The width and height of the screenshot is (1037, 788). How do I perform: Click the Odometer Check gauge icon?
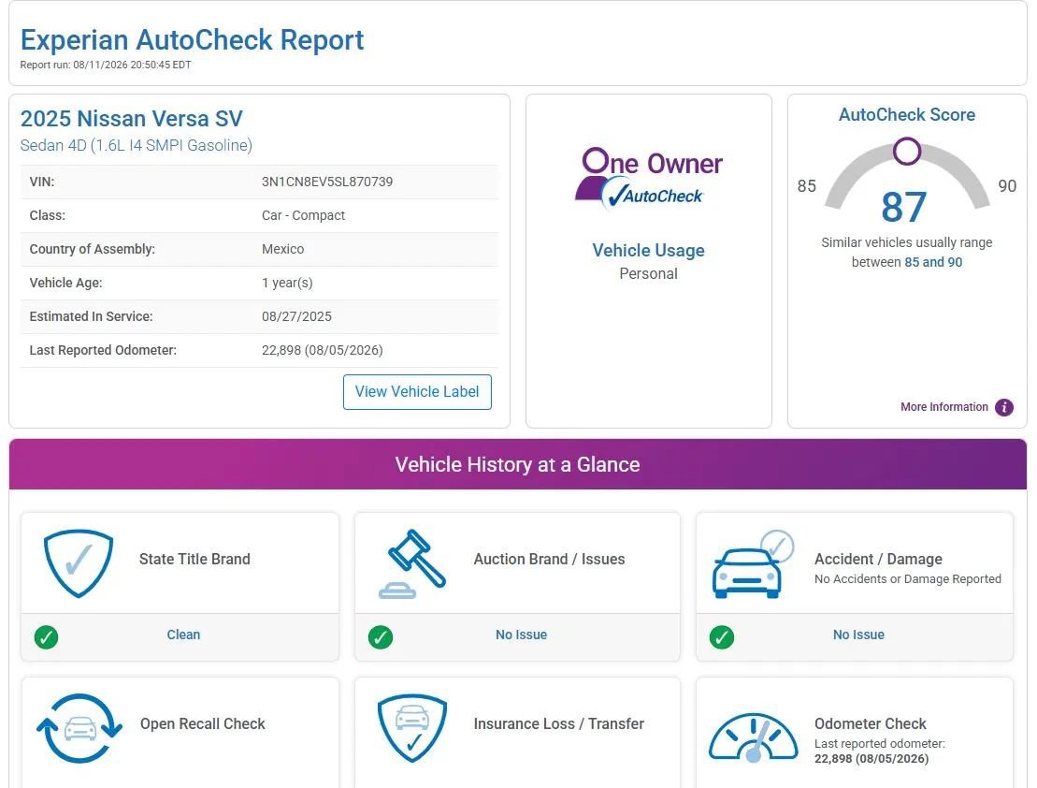tap(754, 737)
